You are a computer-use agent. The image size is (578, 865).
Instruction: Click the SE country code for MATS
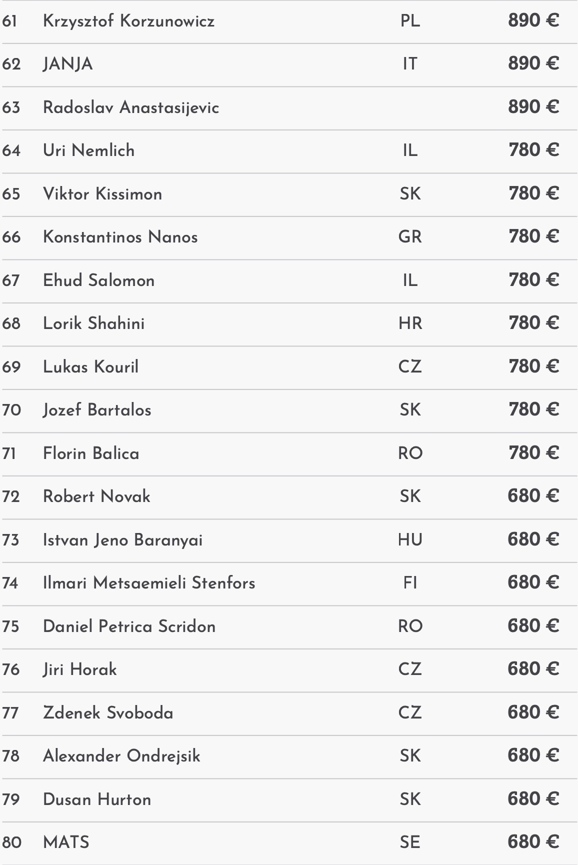tap(410, 842)
